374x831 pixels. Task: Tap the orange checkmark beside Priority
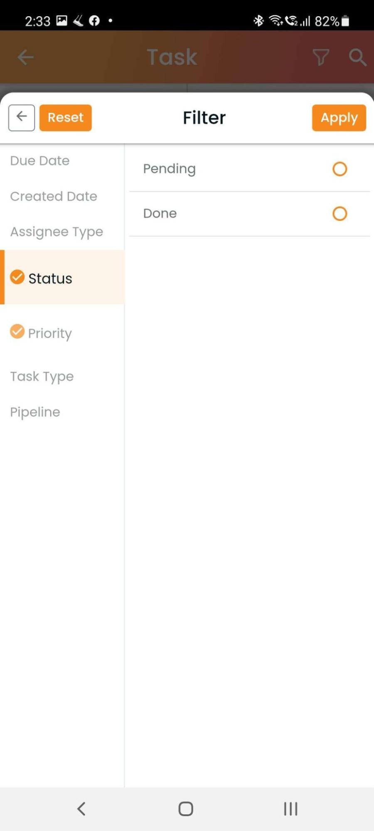tap(17, 331)
